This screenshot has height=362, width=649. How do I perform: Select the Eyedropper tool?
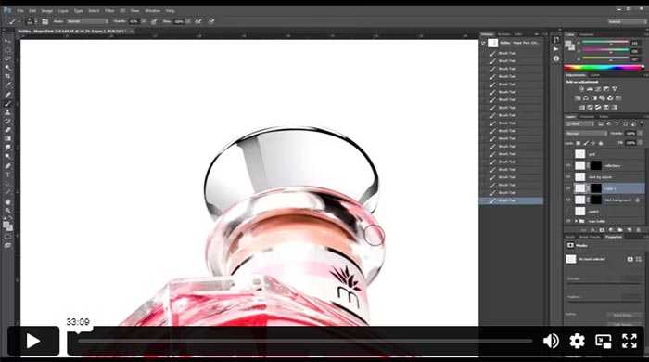[x=7, y=85]
